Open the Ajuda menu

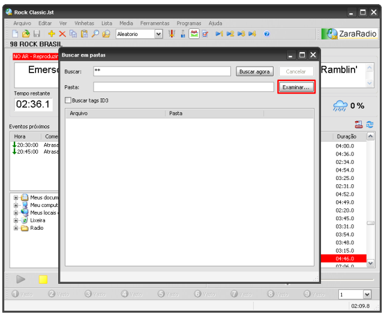point(215,23)
